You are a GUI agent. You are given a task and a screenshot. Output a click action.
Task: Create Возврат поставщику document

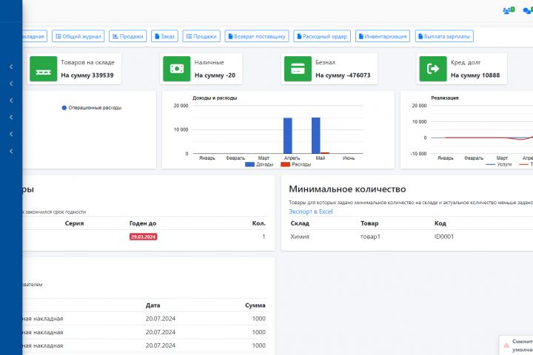pyautogui.click(x=257, y=36)
